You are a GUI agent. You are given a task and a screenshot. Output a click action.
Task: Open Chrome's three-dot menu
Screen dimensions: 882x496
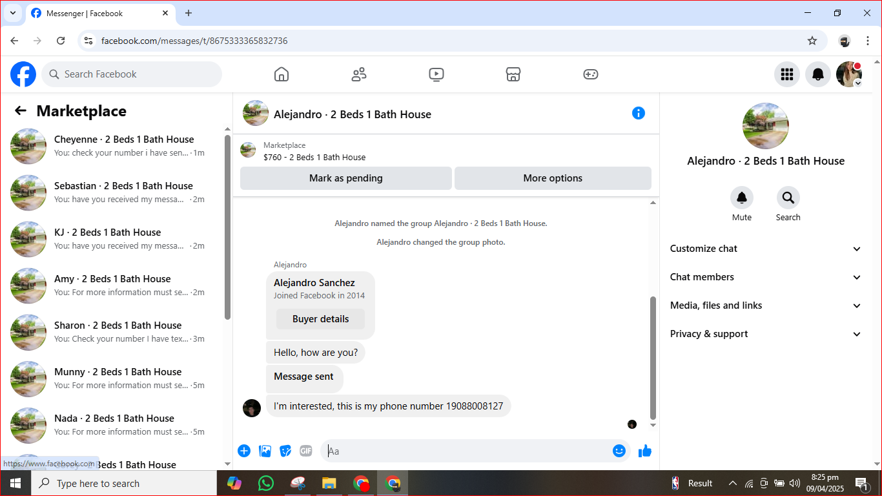click(868, 41)
